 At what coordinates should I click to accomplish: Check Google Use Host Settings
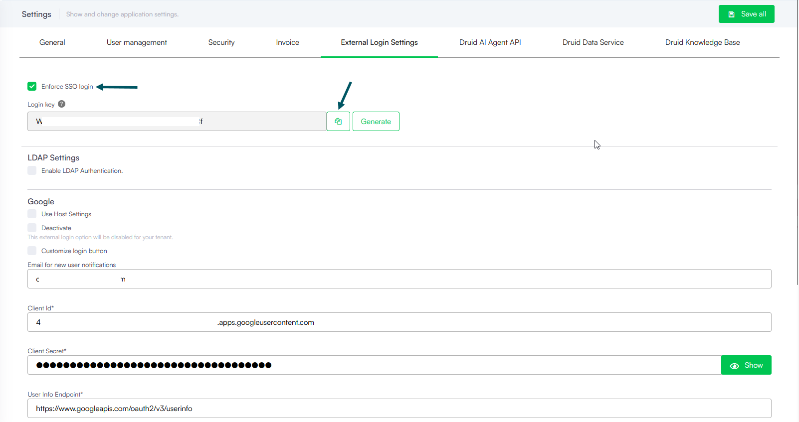pyautogui.click(x=32, y=214)
